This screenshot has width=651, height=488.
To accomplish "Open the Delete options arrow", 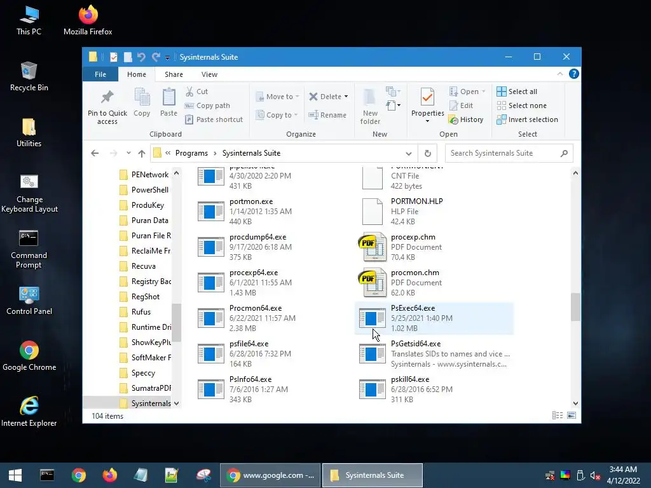I will coord(346,97).
